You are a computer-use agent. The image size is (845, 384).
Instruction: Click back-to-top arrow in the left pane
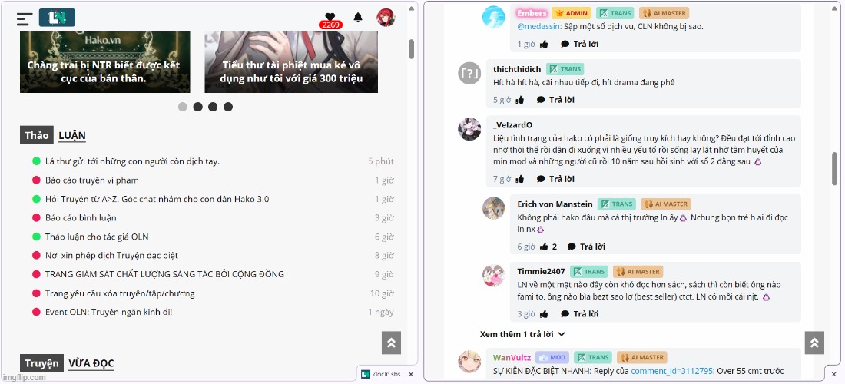tap(391, 343)
